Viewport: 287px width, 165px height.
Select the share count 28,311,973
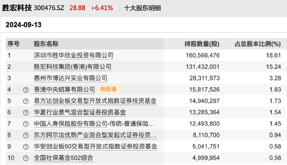click(x=204, y=78)
